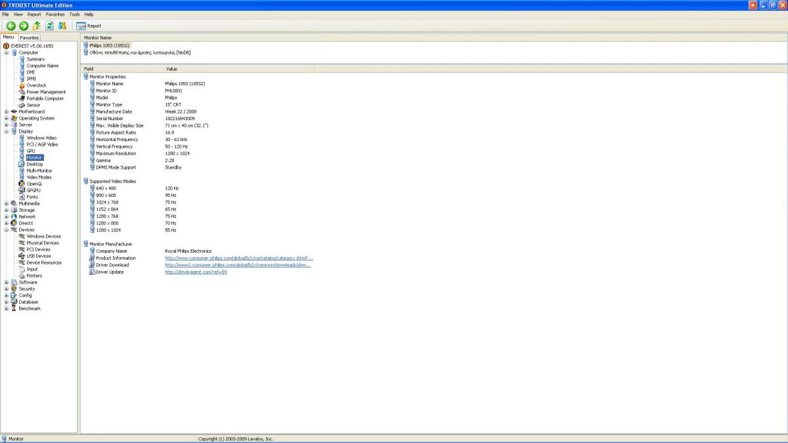Open the Portable Computer icon in tree

tap(22, 98)
